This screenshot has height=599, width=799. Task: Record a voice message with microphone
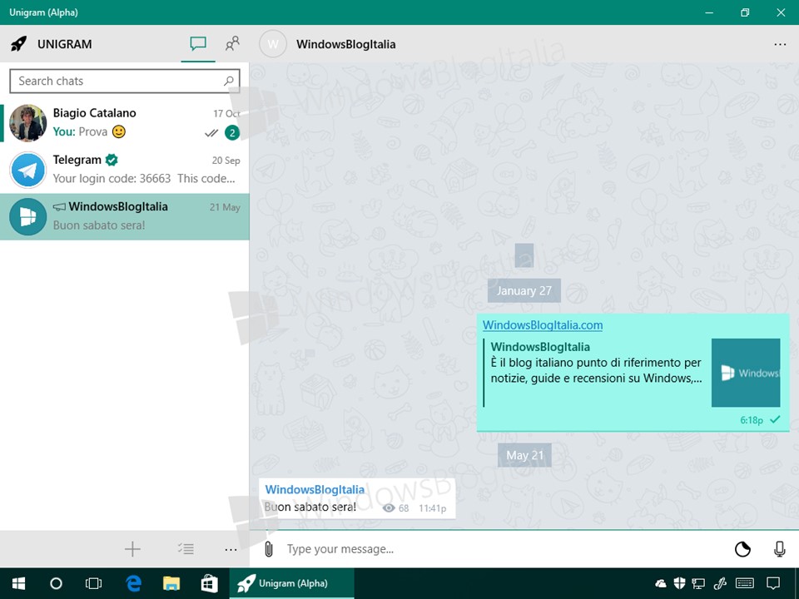[x=779, y=549]
